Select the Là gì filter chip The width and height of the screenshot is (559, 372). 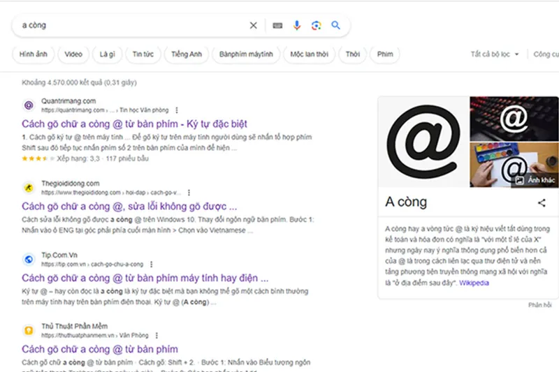pos(107,54)
